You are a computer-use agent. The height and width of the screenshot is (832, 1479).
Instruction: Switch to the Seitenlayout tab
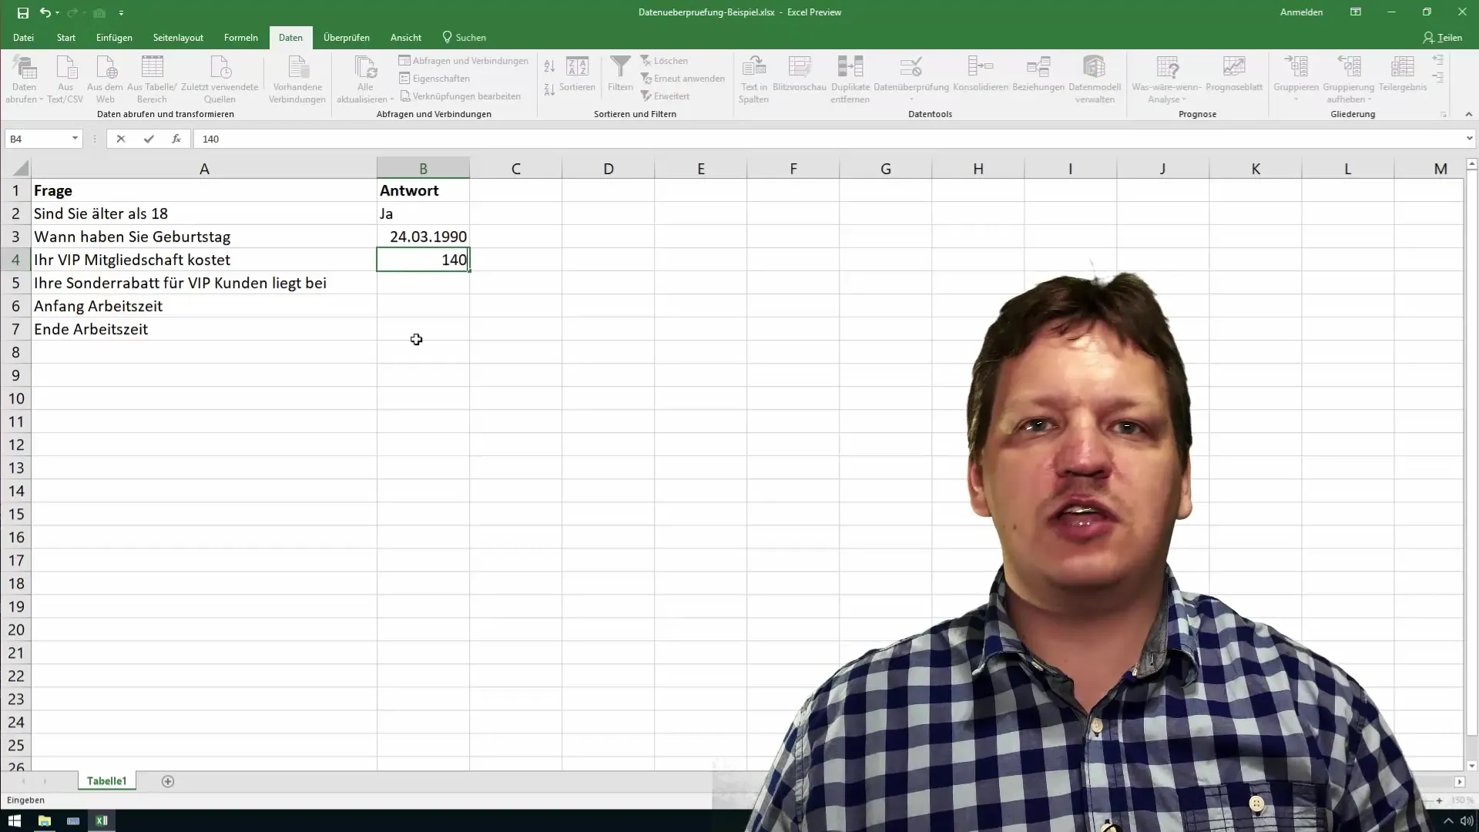point(178,38)
